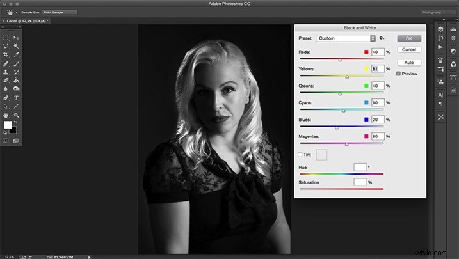Image resolution: width=459 pixels, height=259 pixels.
Task: Click the foreground white color swatch
Action: pos(7,125)
